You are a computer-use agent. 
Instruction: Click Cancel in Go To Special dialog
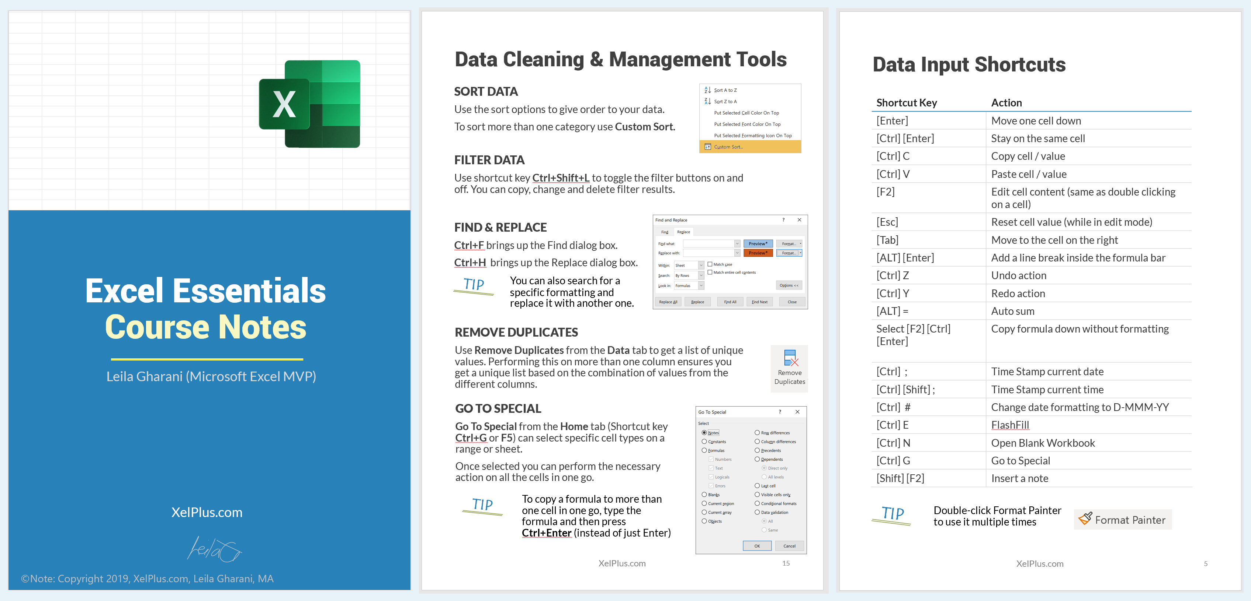pyautogui.click(x=790, y=546)
